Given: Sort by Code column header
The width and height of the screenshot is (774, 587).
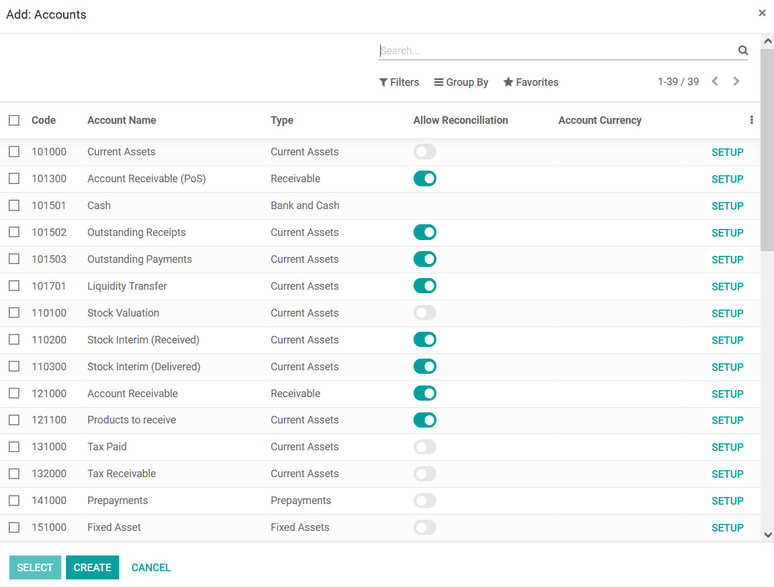Looking at the screenshot, I should tap(44, 120).
